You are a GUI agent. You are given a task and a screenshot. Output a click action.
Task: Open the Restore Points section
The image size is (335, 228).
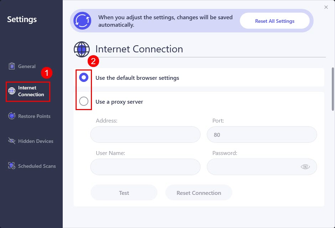[x=34, y=116]
